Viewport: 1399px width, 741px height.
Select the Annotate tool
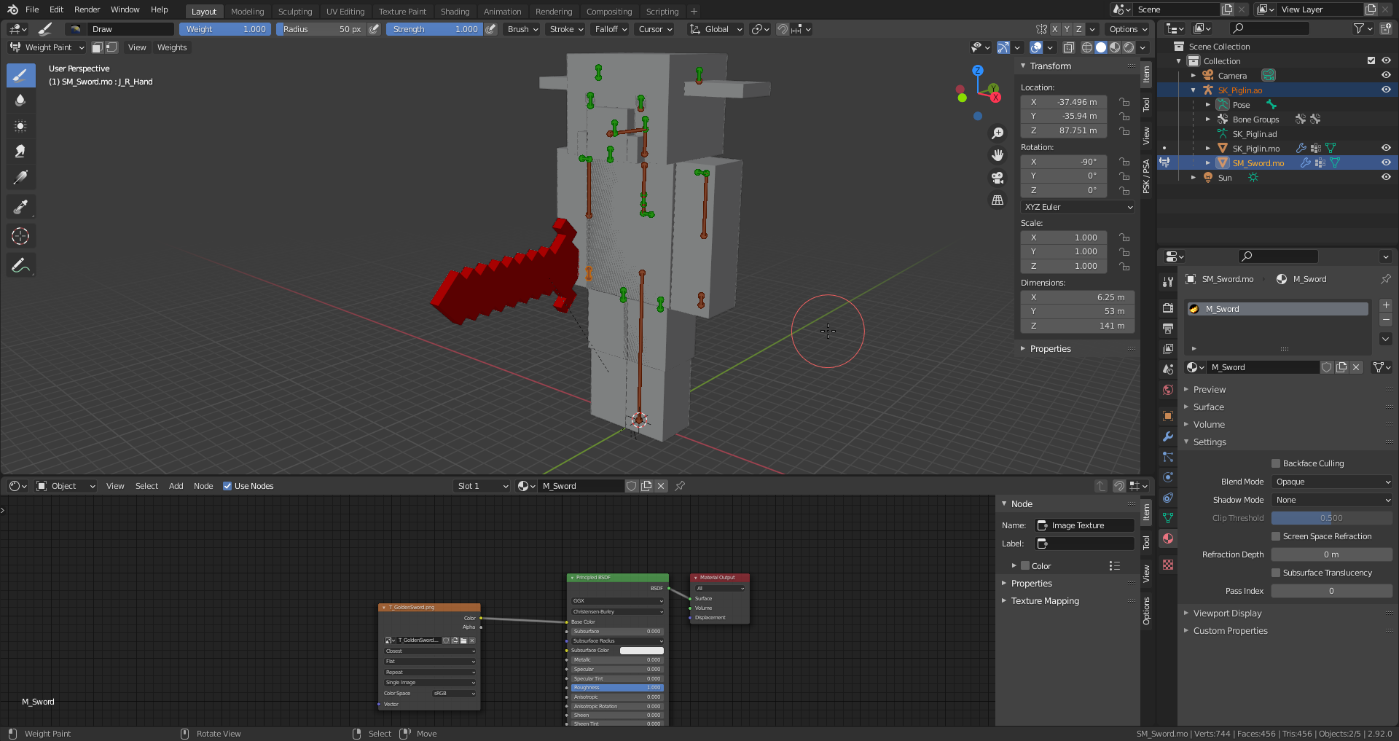20,266
